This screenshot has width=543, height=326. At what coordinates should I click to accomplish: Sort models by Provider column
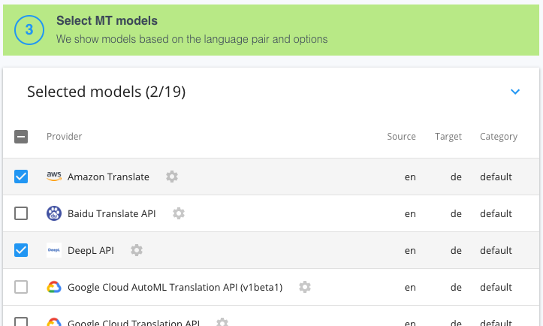click(x=65, y=137)
